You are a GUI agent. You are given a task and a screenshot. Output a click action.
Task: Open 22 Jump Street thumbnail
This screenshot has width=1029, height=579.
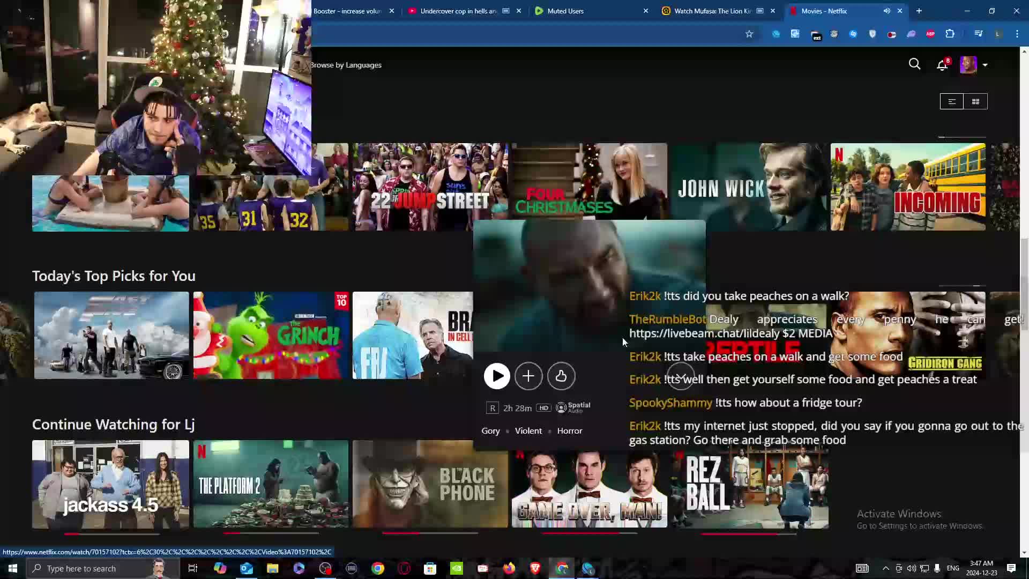(430, 187)
